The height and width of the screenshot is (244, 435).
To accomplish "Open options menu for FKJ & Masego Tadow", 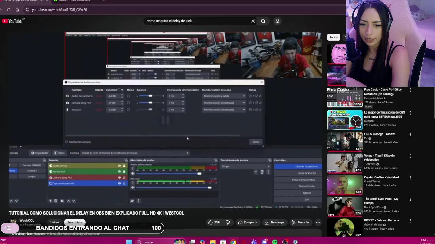I will coord(410,135).
